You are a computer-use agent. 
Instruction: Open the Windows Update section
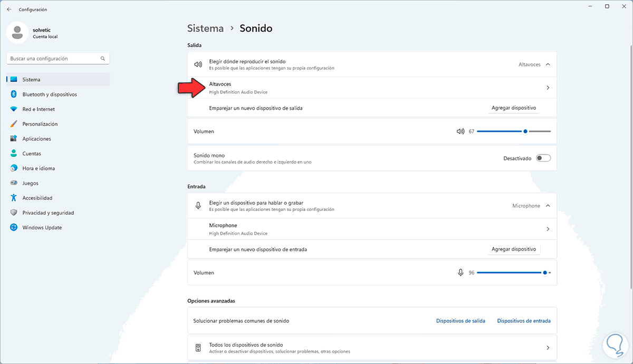coord(42,227)
